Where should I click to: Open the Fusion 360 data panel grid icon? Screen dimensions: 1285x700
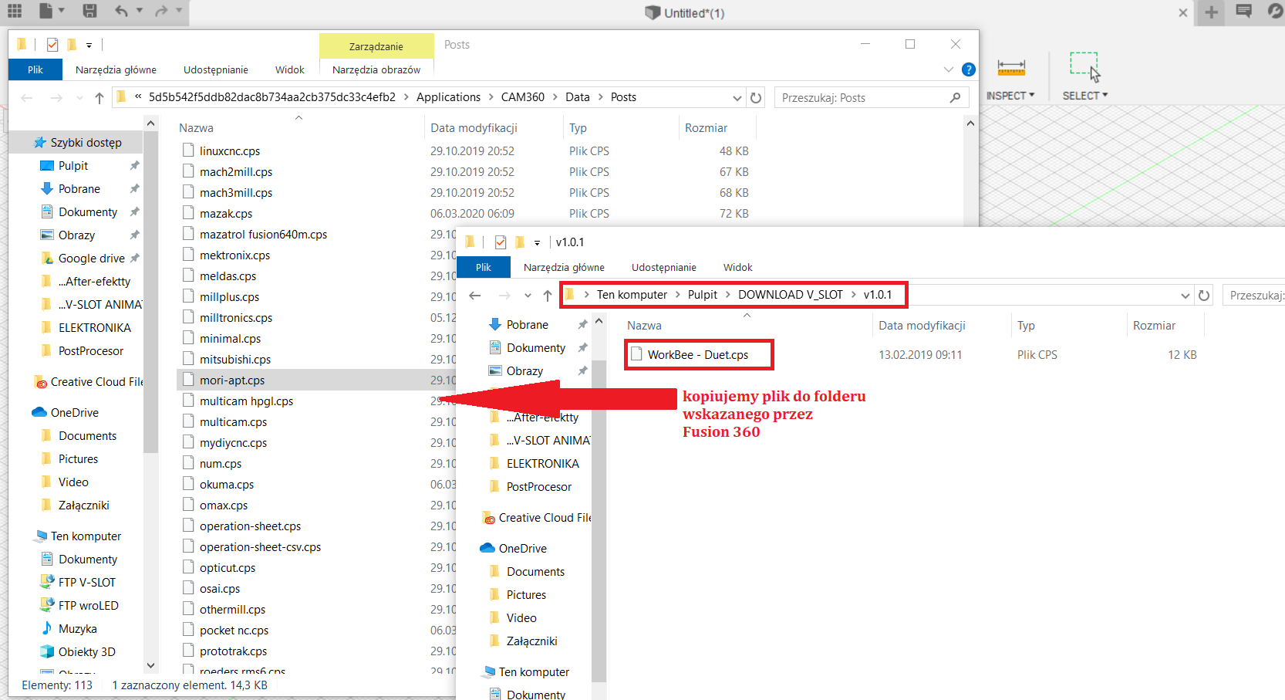click(x=14, y=11)
